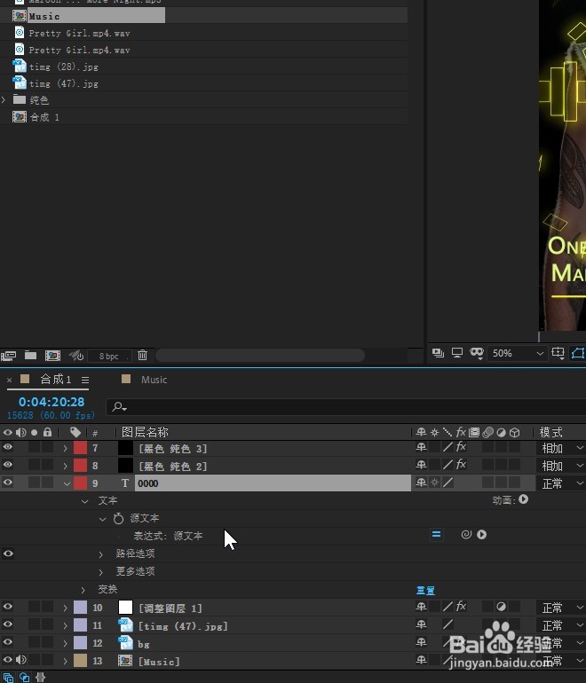The image size is (586, 683).
Task: Hide layer 11 timg (47).jpg
Action: coord(8,624)
